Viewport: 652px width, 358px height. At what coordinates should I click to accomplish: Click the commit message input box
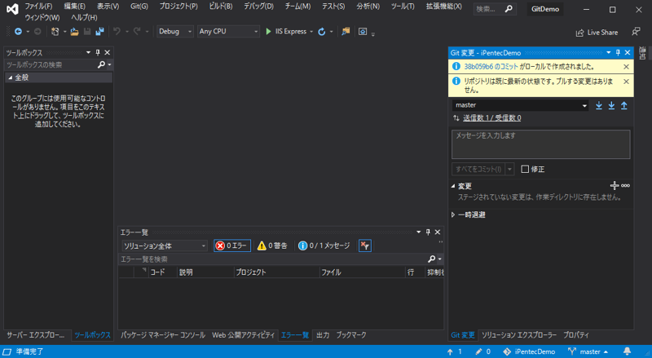[540, 144]
